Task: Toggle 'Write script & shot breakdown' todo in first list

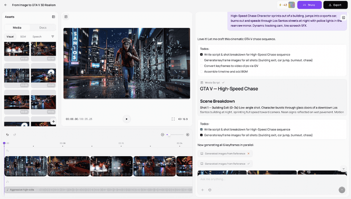Action: pos(201,54)
